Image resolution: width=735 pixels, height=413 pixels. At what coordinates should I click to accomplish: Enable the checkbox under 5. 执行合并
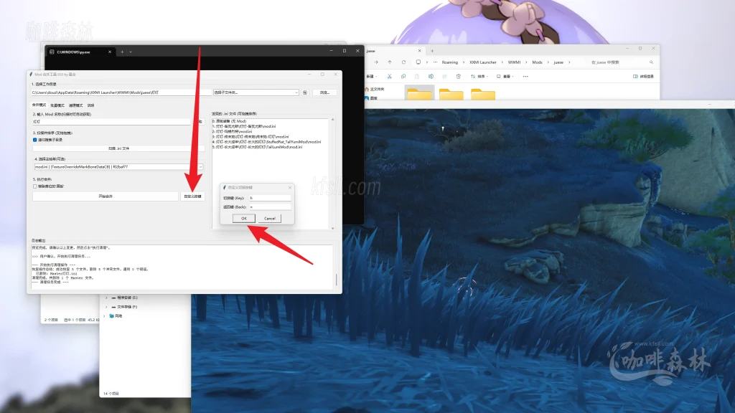(35, 186)
